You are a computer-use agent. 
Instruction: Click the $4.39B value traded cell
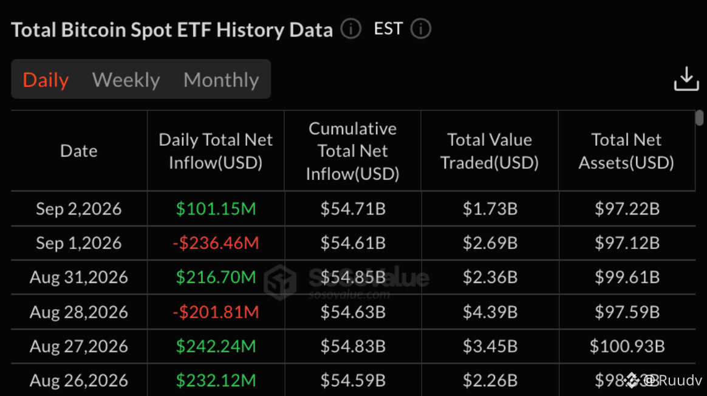[x=490, y=312]
